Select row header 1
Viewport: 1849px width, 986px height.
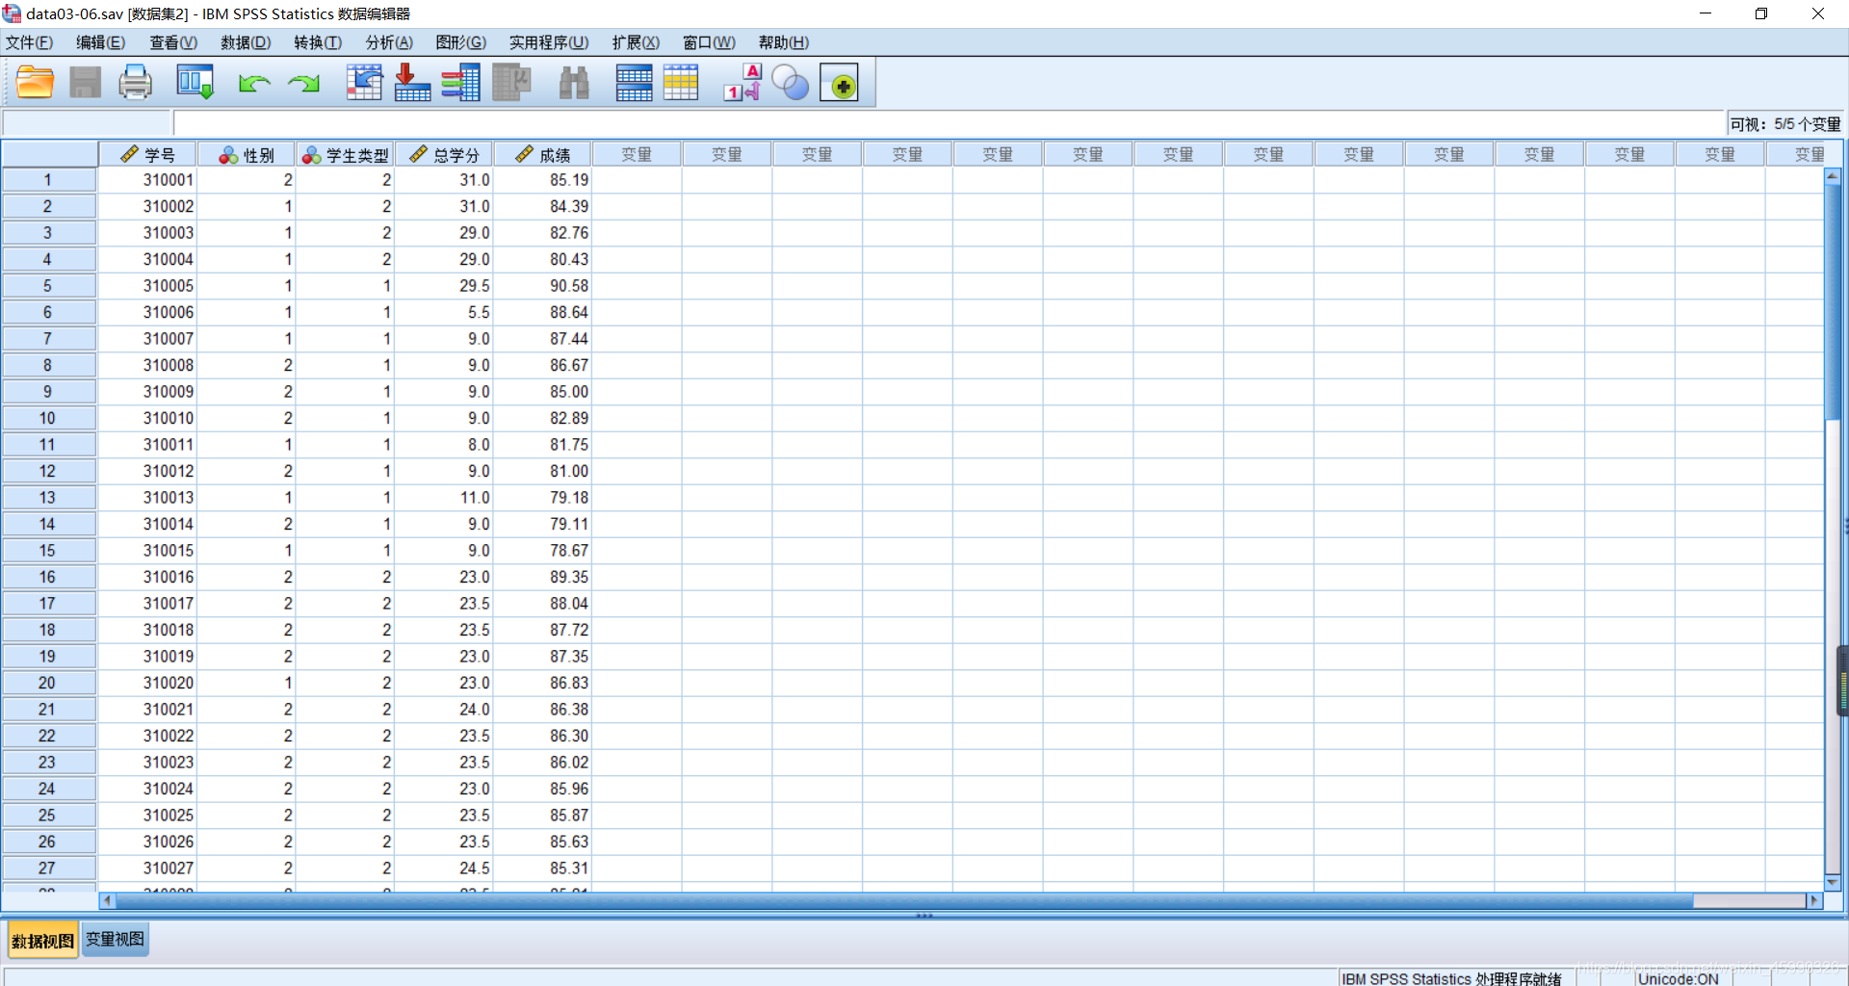48,180
